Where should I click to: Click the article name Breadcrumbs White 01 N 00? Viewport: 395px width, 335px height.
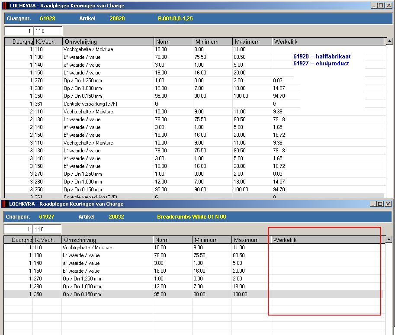tap(192, 216)
